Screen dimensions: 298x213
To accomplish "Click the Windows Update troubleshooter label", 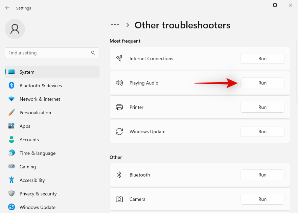I will tap(147, 132).
